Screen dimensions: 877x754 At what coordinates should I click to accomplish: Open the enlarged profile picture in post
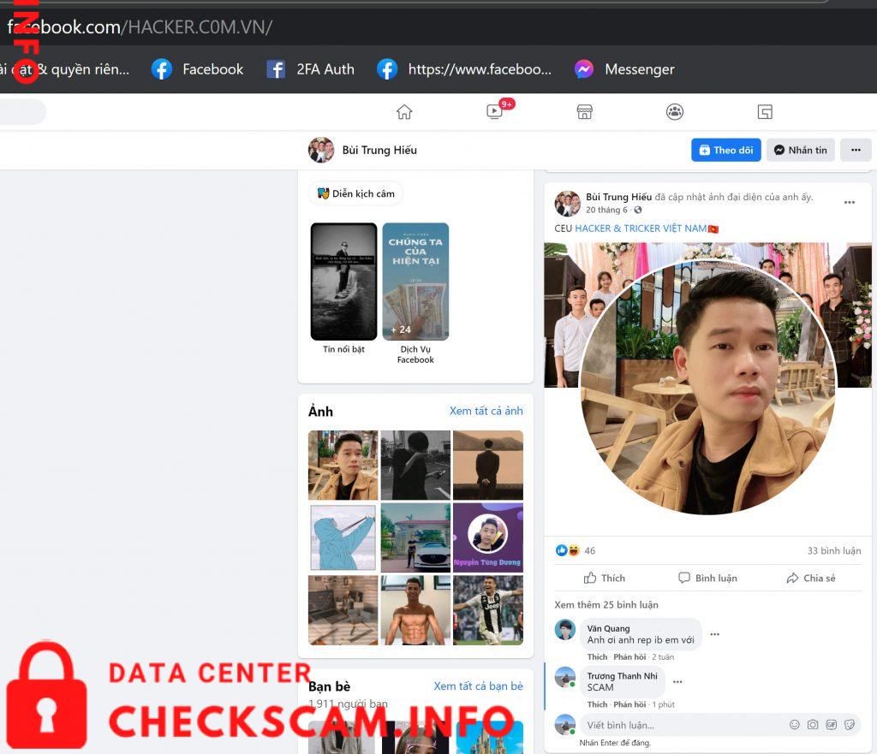[708, 387]
